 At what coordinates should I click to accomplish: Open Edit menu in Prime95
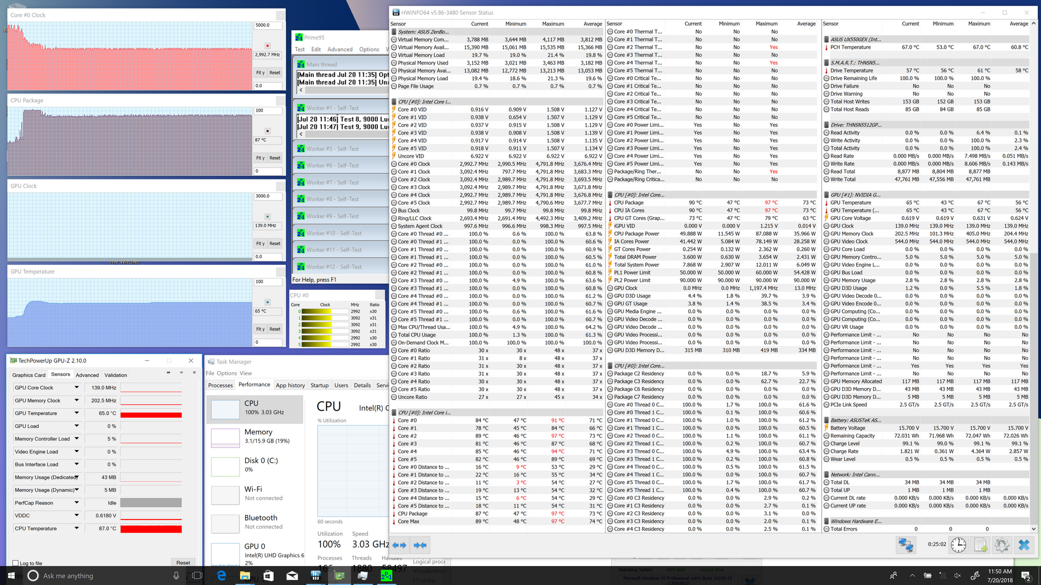click(316, 49)
